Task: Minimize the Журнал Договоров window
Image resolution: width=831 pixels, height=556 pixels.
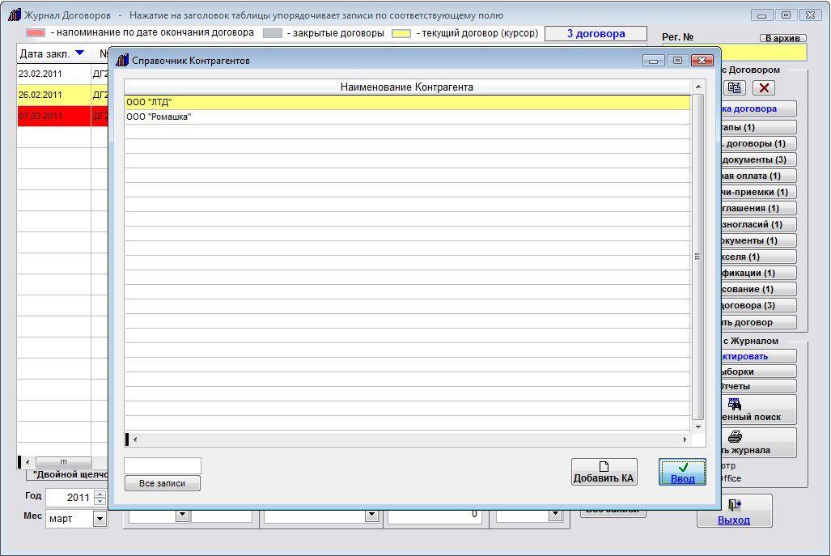Action: click(761, 15)
